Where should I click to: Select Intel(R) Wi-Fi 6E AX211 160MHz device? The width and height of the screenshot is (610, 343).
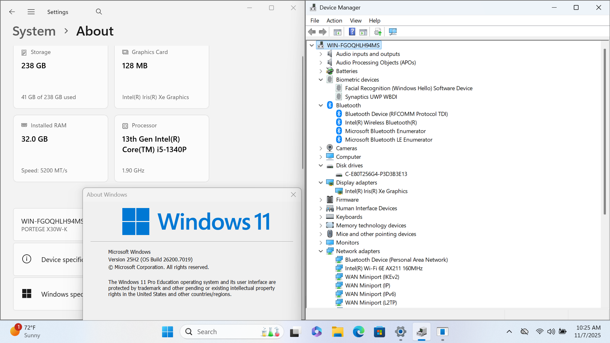[383, 268]
